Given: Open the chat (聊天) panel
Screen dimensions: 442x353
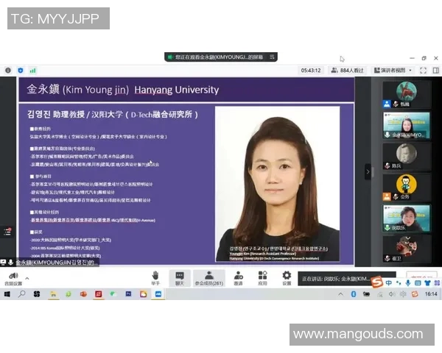Looking at the screenshot, I should pos(180,278).
